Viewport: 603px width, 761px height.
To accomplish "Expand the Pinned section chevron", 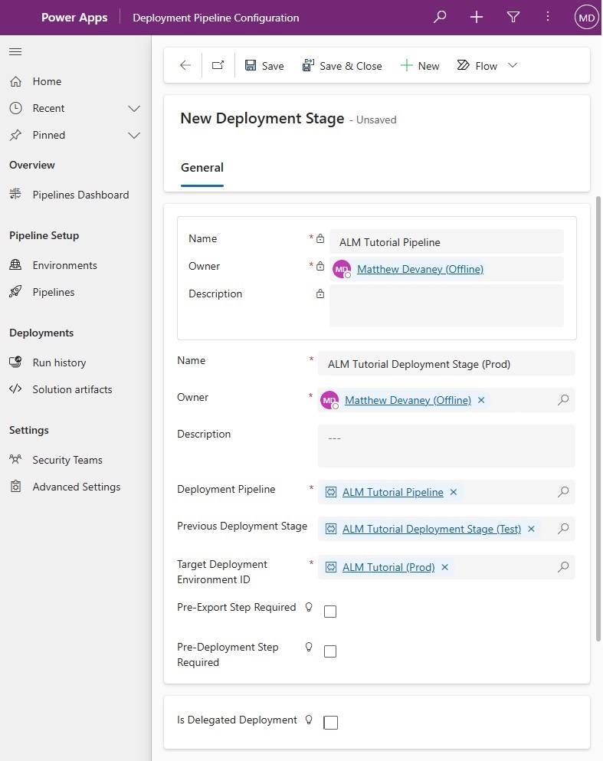I will [x=134, y=136].
